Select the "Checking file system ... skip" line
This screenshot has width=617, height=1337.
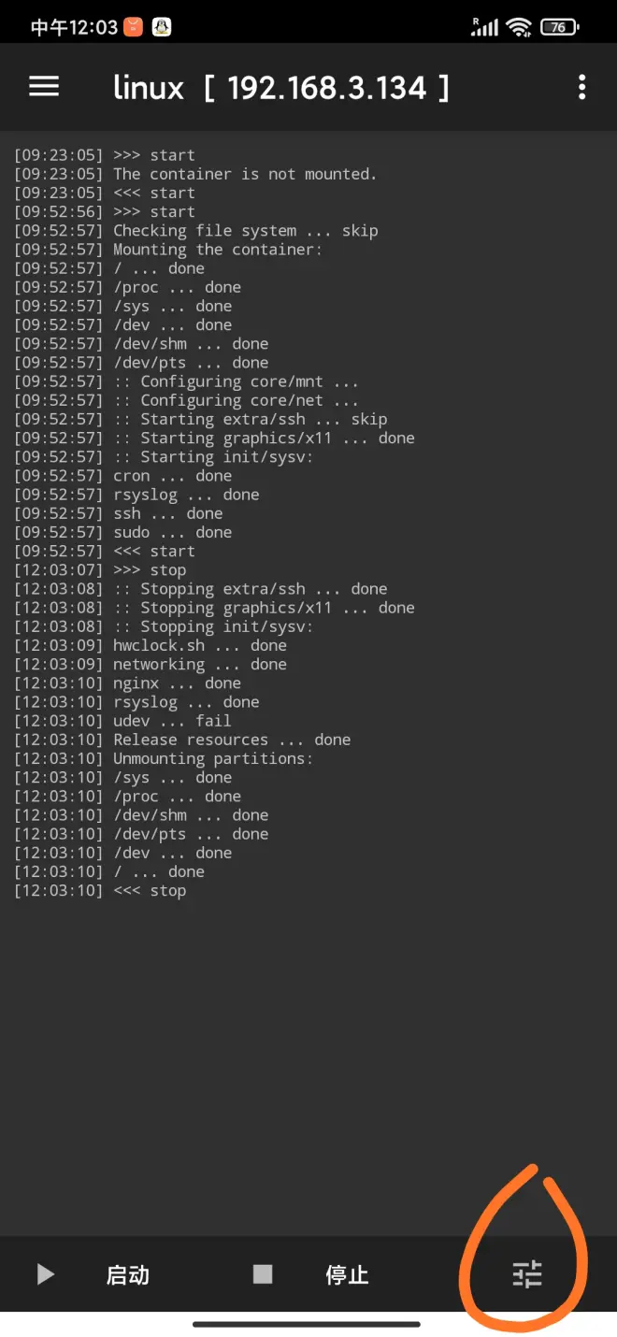coord(195,231)
